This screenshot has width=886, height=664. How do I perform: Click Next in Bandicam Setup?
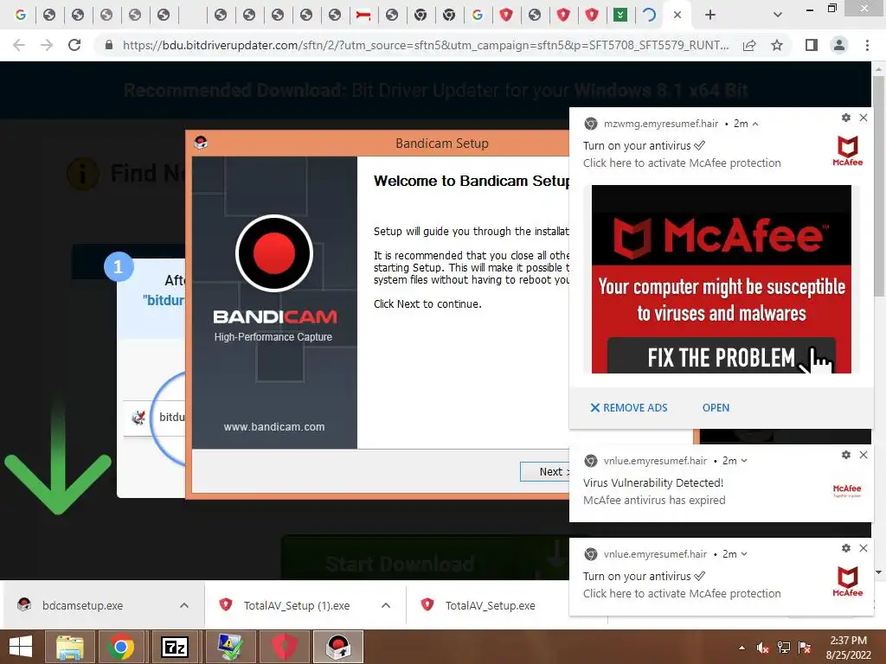[x=545, y=471]
